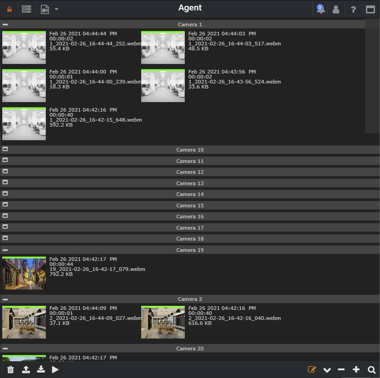Open the dropdown arrow beside recordings icon
This screenshot has width=380, height=378.
click(x=56, y=10)
